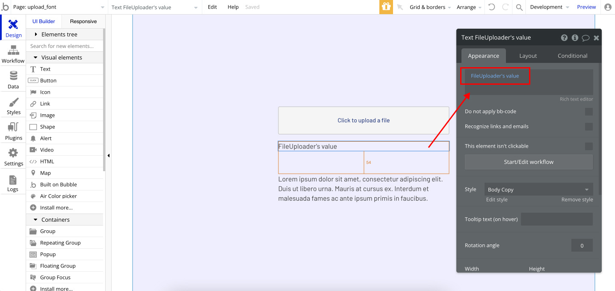Image resolution: width=615 pixels, height=291 pixels.
Task: Click the Bubble logo icon
Action: pos(5,7)
